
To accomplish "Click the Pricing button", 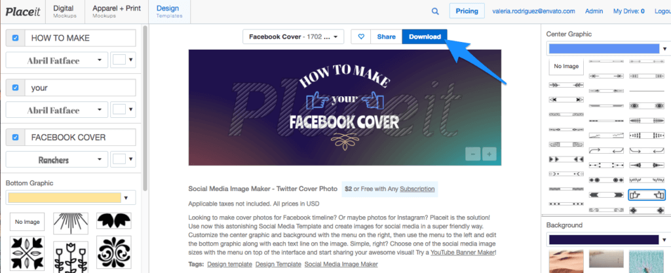I will pos(467,11).
